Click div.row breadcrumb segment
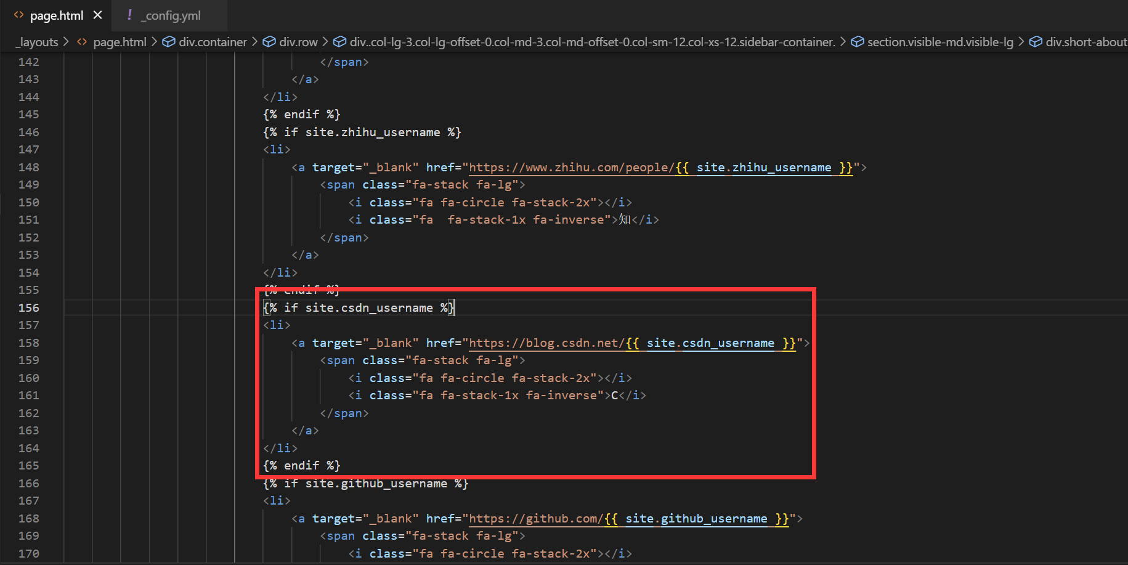1128x565 pixels. click(298, 42)
